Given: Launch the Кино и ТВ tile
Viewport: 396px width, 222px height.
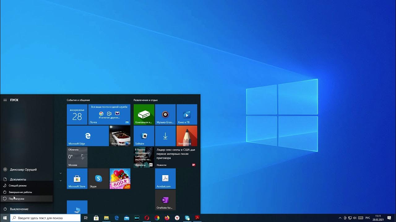Looking at the screenshot, I should 187,114.
